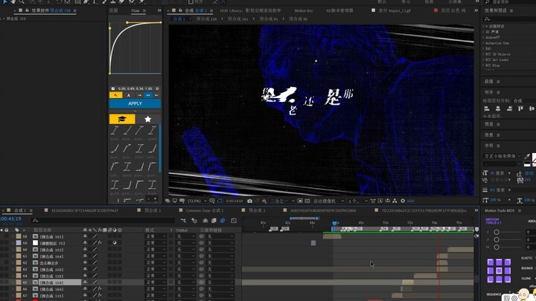Click the align horizontal center icon

tap(498, 109)
